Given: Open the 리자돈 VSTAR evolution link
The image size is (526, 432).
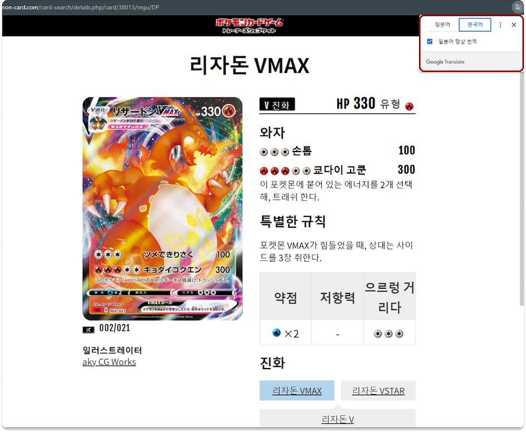Looking at the screenshot, I should click(x=378, y=390).
